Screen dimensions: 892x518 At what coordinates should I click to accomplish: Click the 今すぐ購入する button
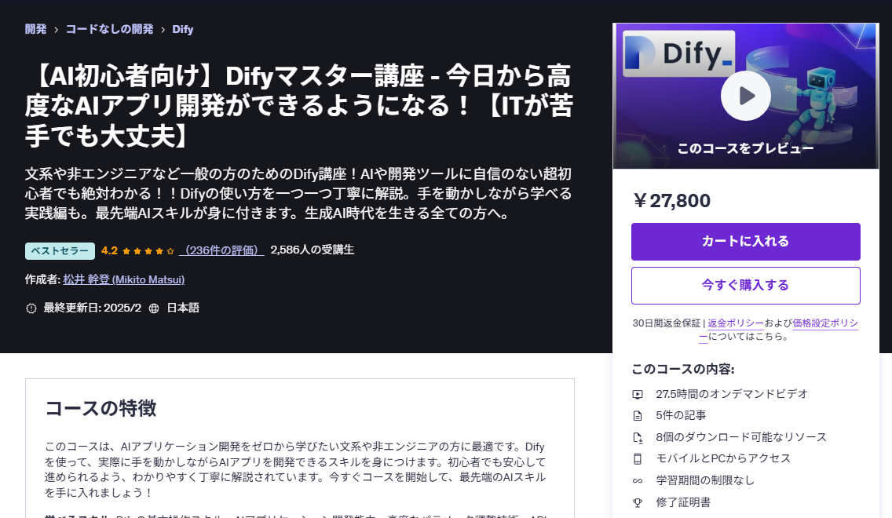click(746, 286)
